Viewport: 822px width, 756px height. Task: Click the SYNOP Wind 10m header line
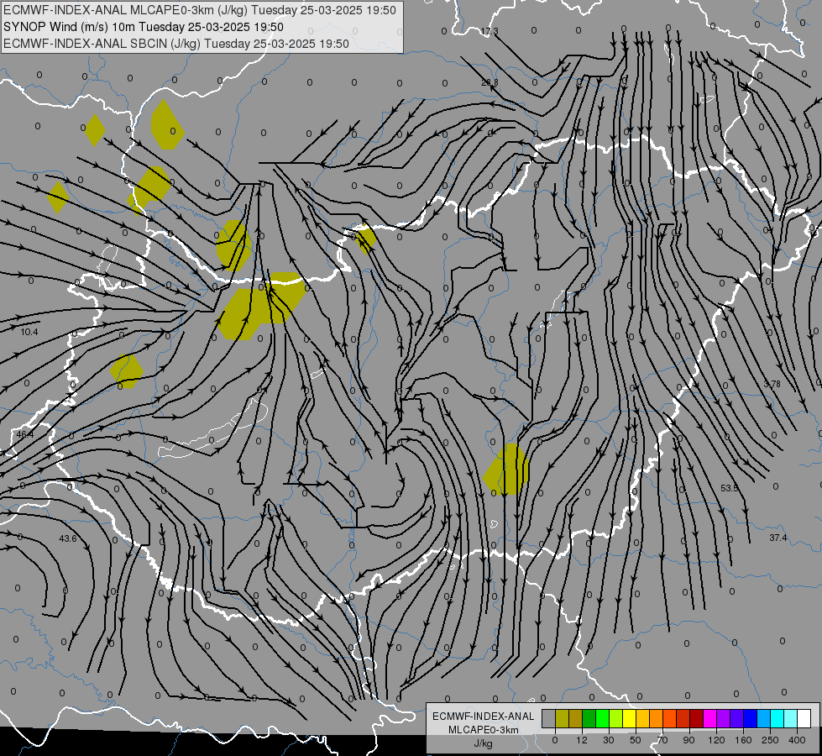tap(143, 27)
